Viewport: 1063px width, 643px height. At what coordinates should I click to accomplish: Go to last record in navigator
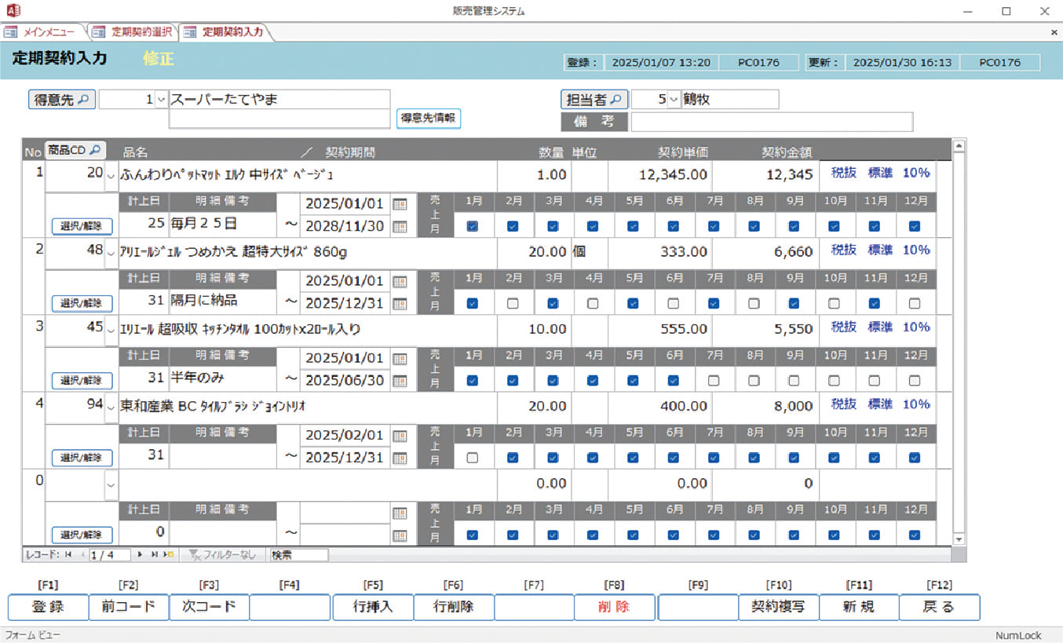154,554
